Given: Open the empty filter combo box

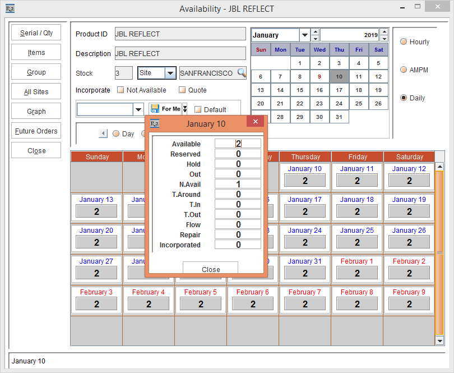Looking at the screenshot, I should (x=138, y=109).
